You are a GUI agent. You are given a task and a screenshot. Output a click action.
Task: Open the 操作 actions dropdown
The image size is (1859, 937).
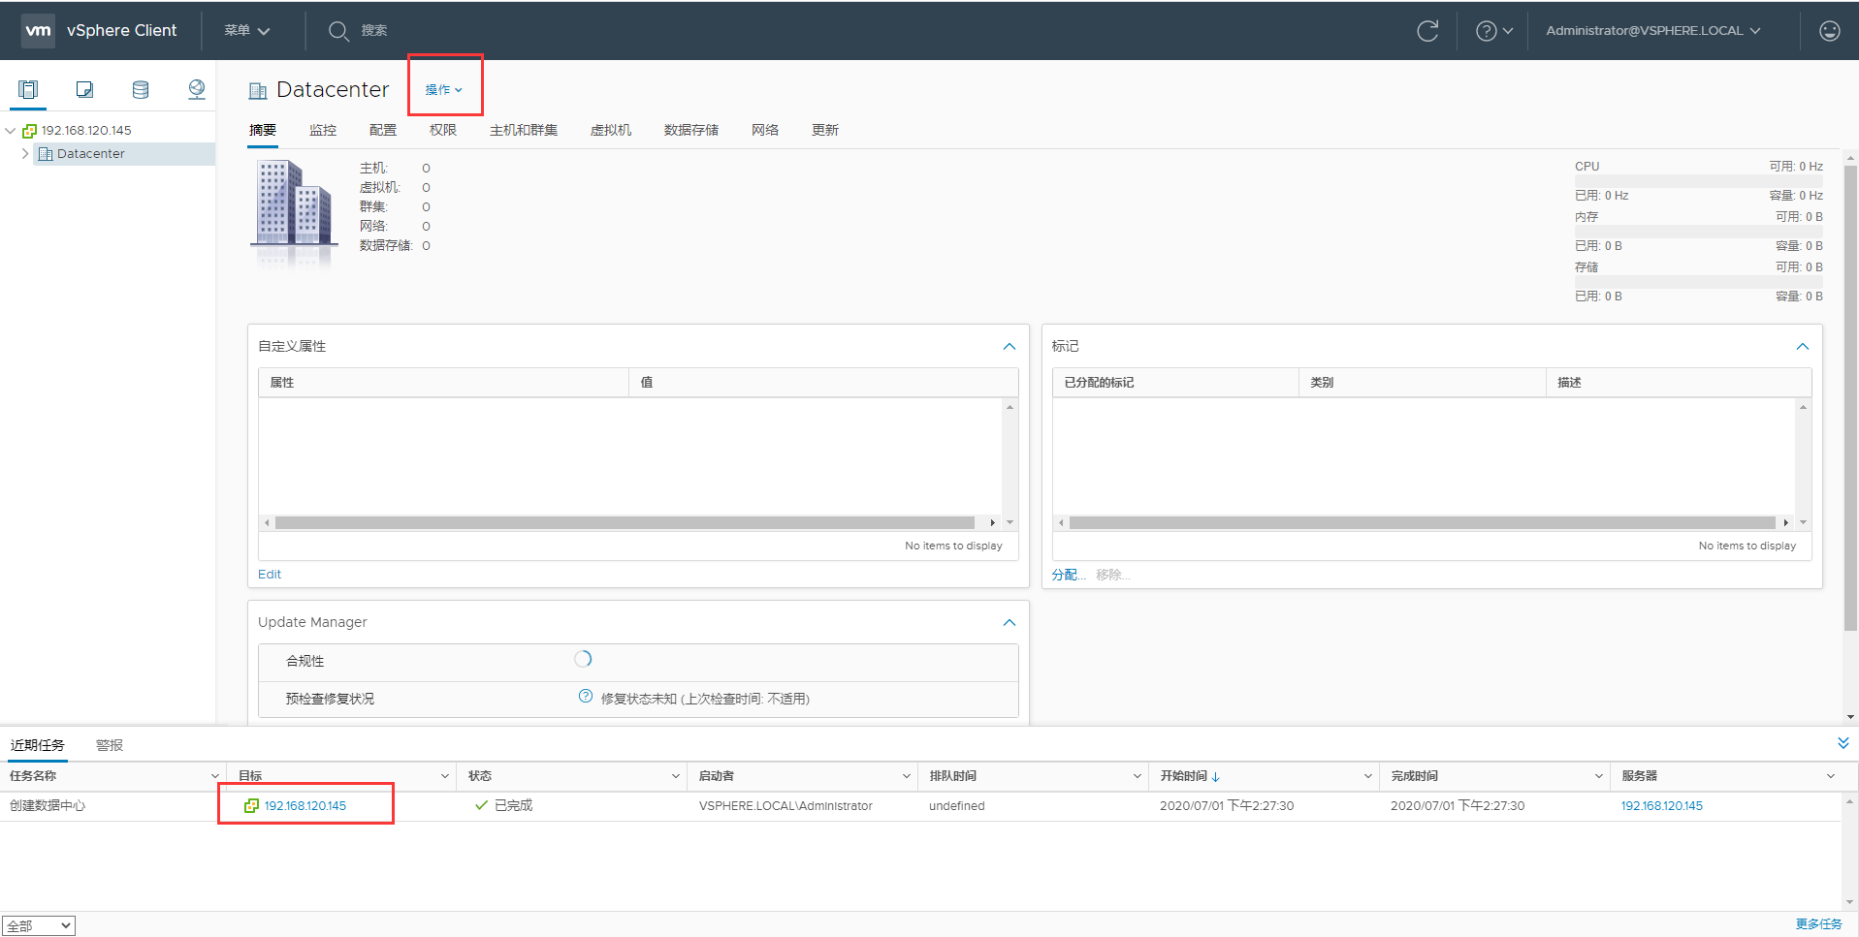click(x=443, y=88)
